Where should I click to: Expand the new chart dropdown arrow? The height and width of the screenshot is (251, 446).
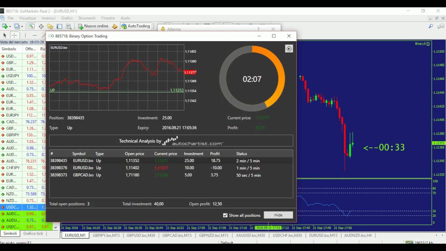10,26
